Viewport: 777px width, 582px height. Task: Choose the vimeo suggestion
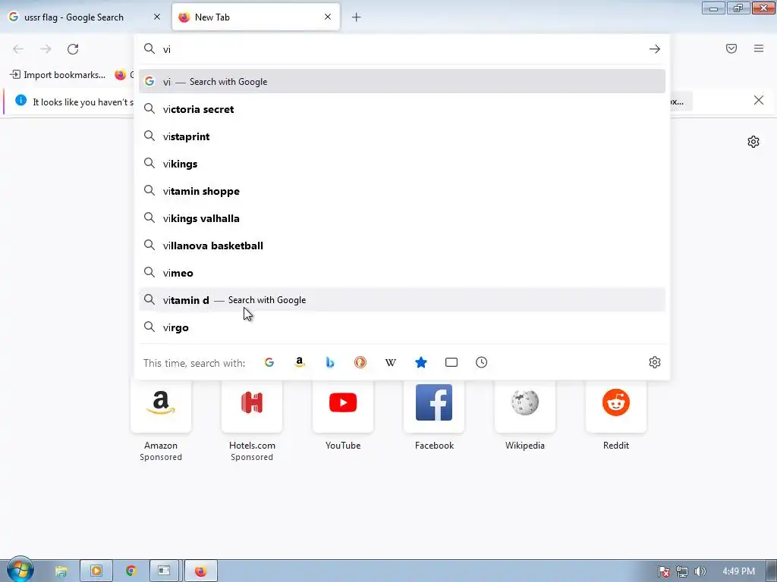click(x=402, y=273)
